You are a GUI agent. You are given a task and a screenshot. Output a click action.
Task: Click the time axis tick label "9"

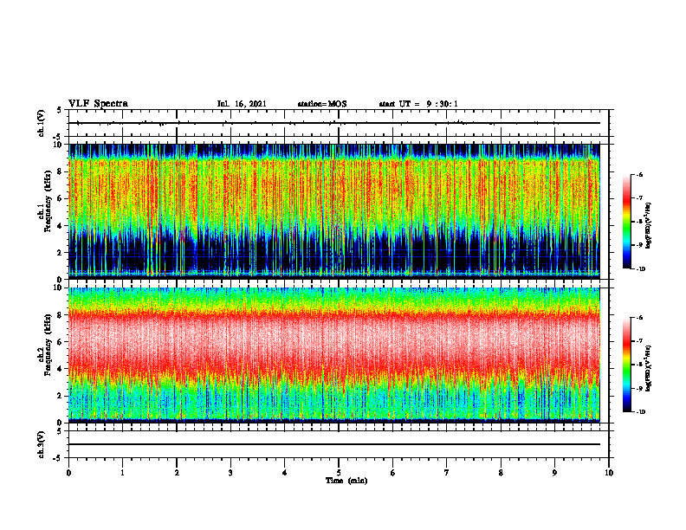pyautogui.click(x=554, y=473)
